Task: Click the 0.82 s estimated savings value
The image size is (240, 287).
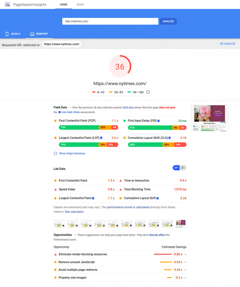Action: point(178,254)
